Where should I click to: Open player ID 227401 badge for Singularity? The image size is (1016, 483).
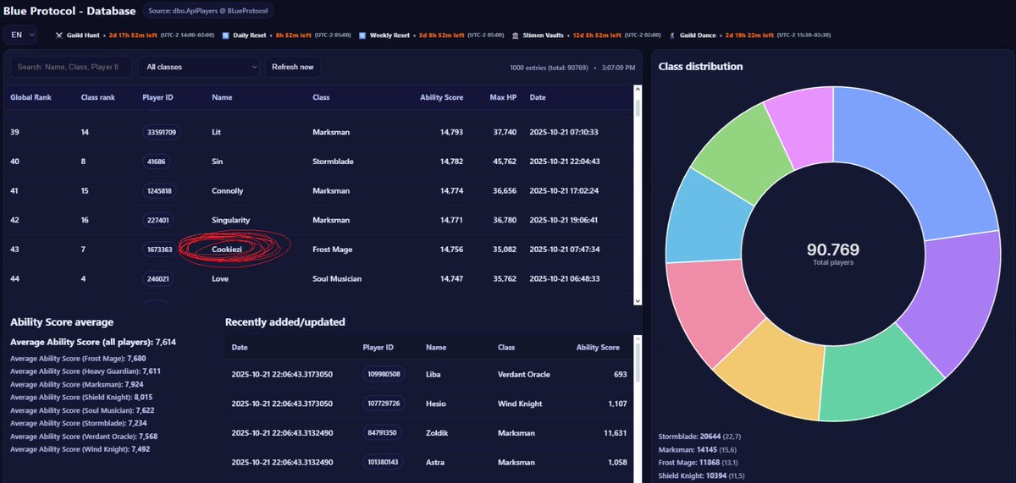click(x=157, y=220)
